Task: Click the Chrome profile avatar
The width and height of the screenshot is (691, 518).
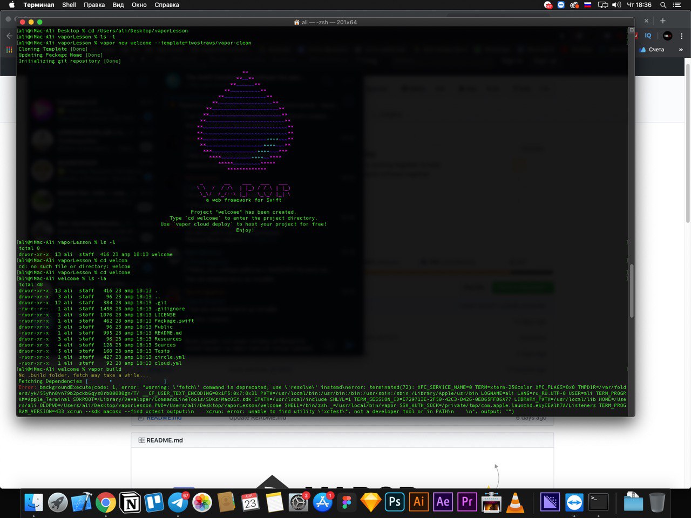Action: coord(668,36)
